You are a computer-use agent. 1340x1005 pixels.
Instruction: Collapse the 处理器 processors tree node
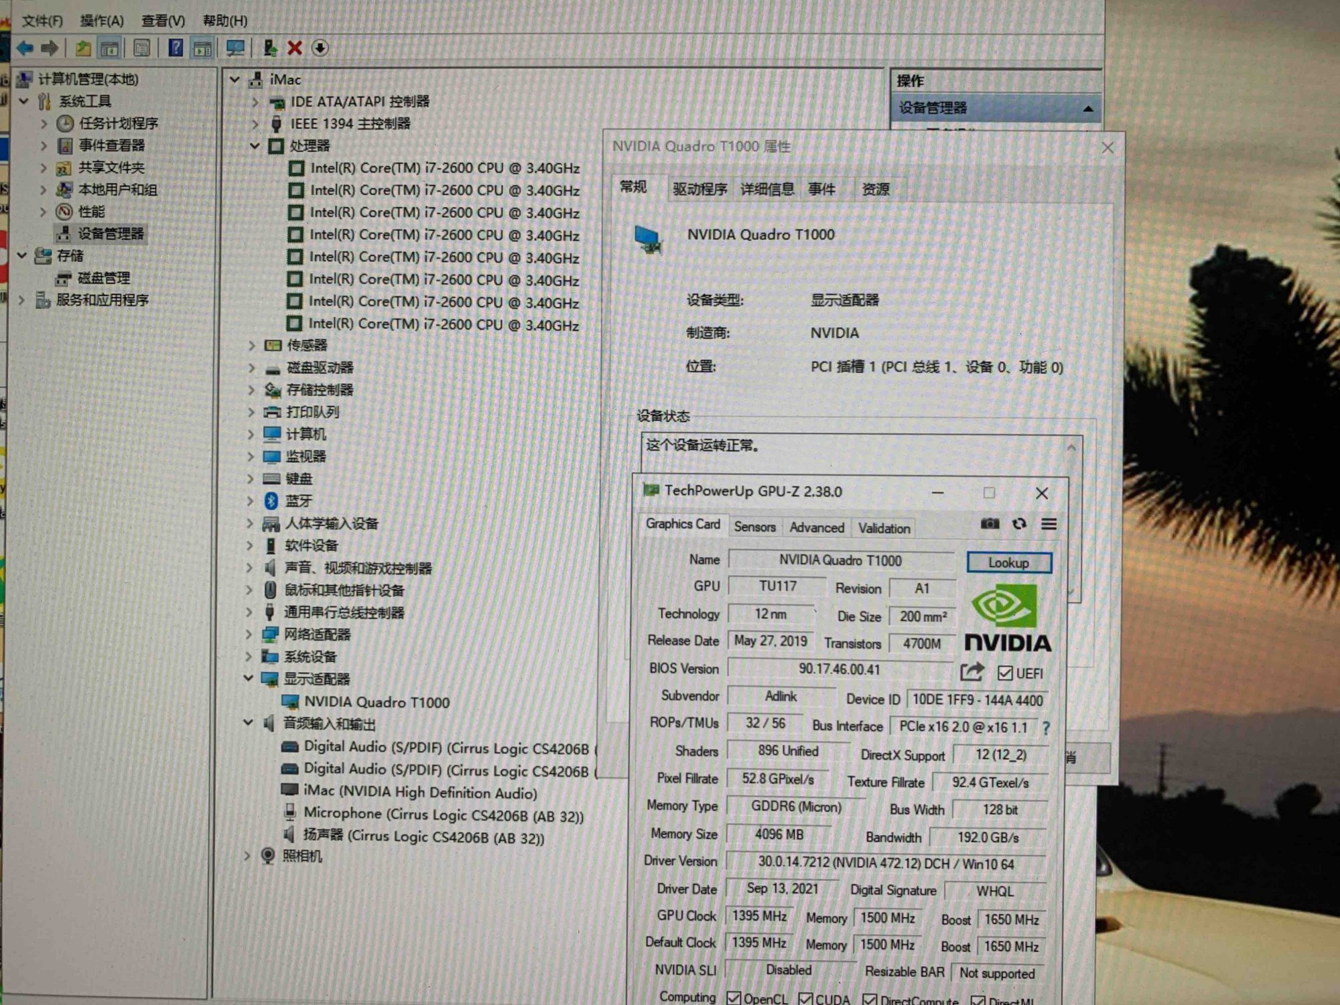[x=255, y=146]
